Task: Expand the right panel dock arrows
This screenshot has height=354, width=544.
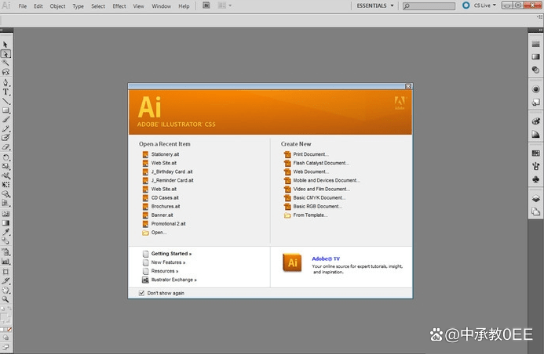Action: 541,30
